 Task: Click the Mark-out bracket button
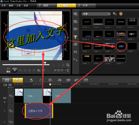(59, 65)
